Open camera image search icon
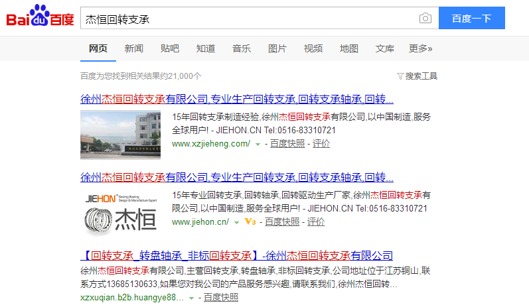This screenshot has height=307, width=529. point(425,18)
